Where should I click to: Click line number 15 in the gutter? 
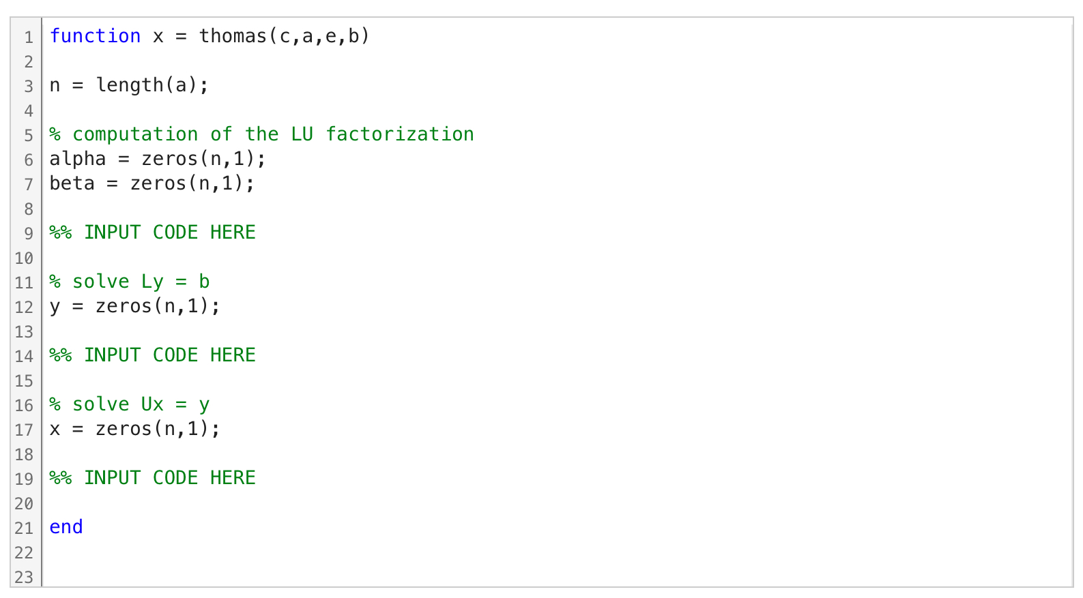pos(24,381)
